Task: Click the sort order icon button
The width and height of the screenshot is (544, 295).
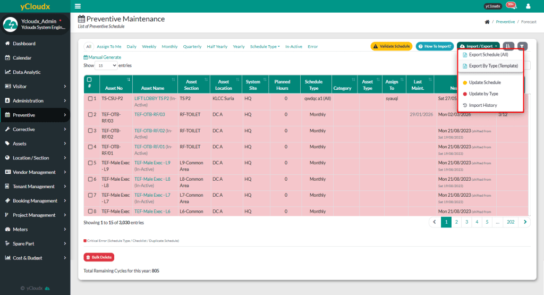Action: pyautogui.click(x=508, y=46)
